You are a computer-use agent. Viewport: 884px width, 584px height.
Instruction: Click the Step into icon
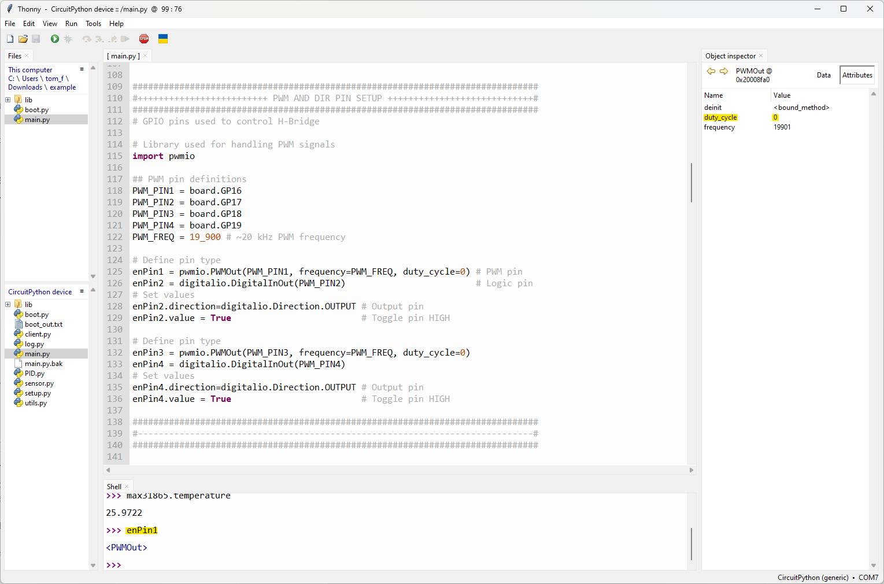[99, 39]
